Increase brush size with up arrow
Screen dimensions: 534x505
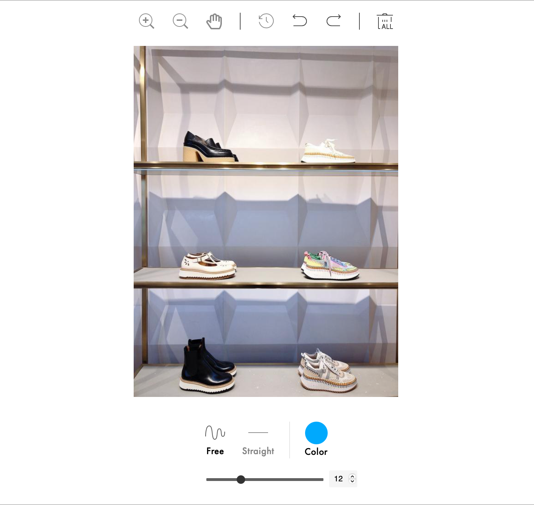click(x=352, y=476)
